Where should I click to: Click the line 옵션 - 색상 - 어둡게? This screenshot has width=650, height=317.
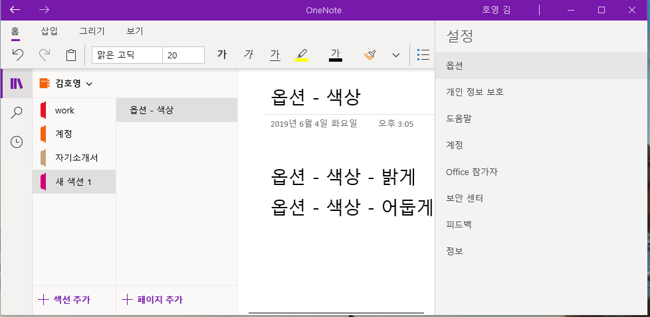coord(352,206)
